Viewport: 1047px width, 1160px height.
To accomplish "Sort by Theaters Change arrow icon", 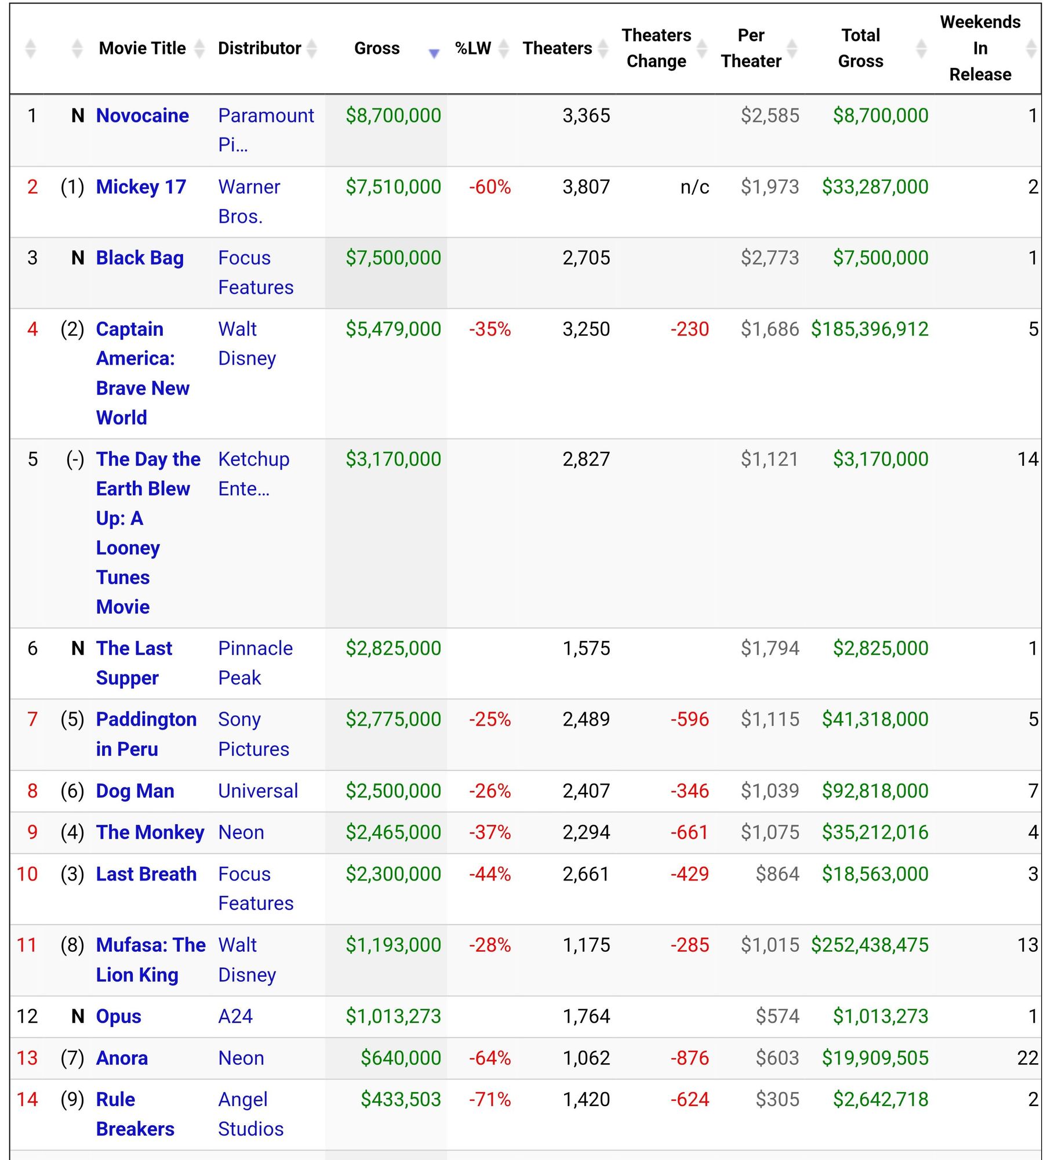I will [x=701, y=48].
